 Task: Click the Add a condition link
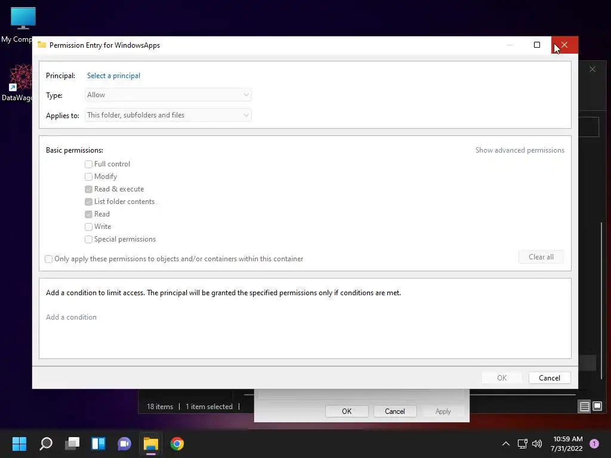(72, 317)
